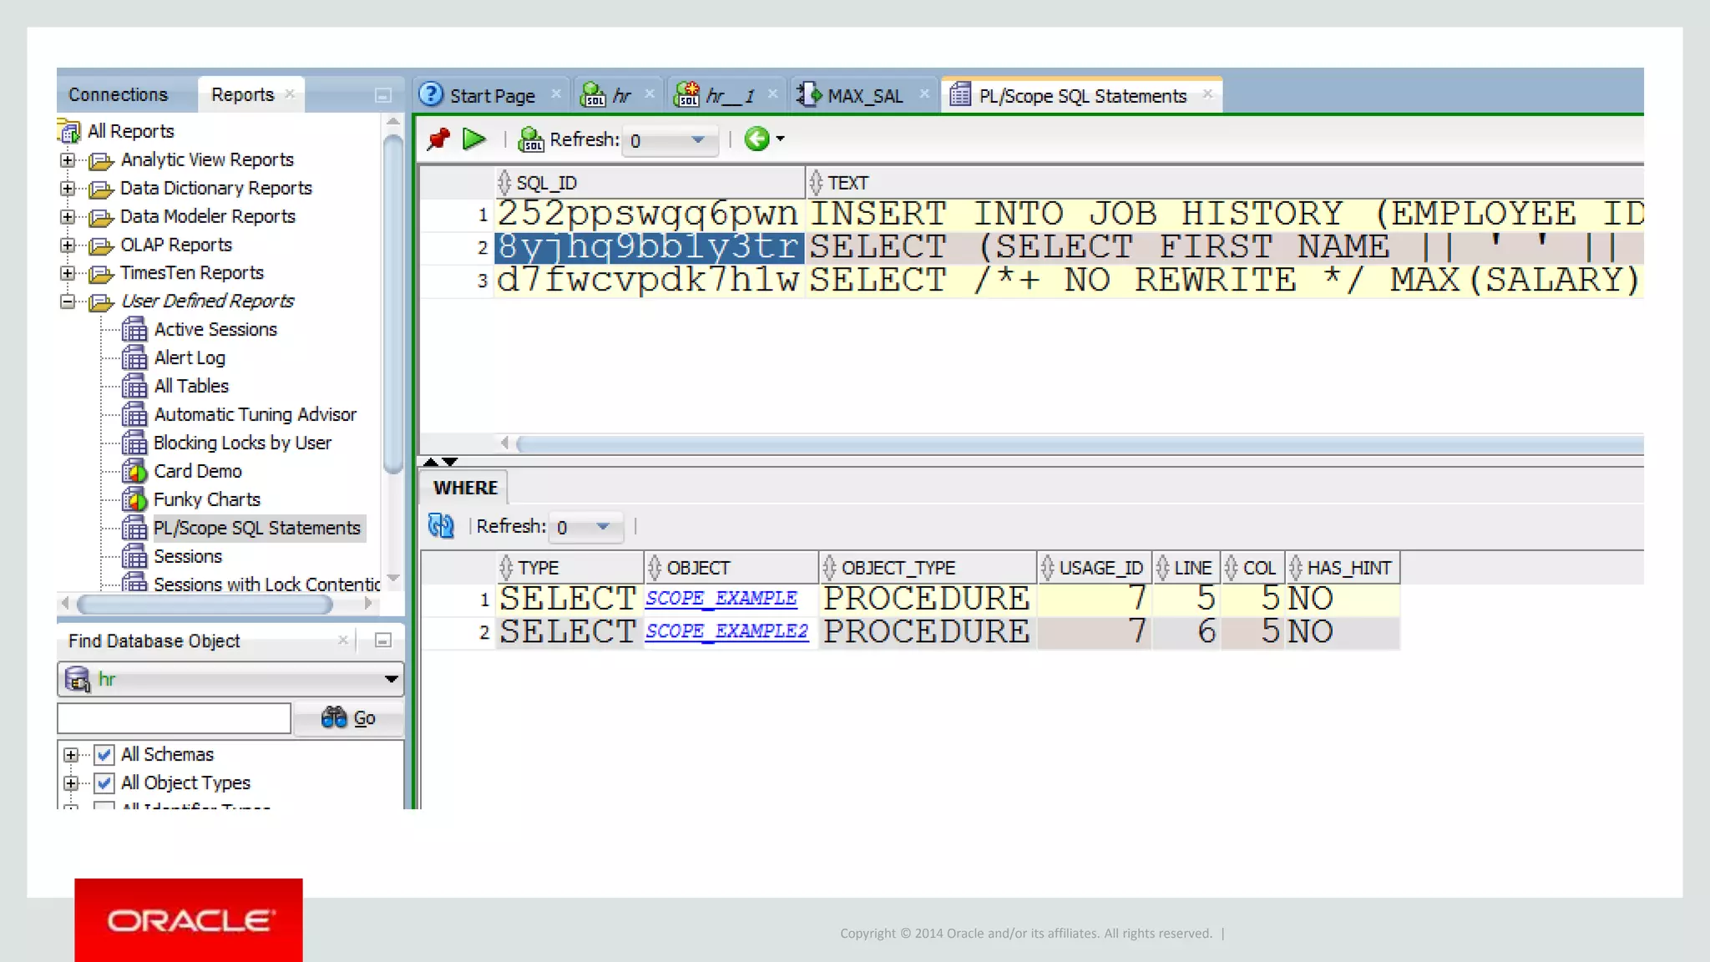1710x962 pixels.
Task: Click the Go search button
Action: 348,718
